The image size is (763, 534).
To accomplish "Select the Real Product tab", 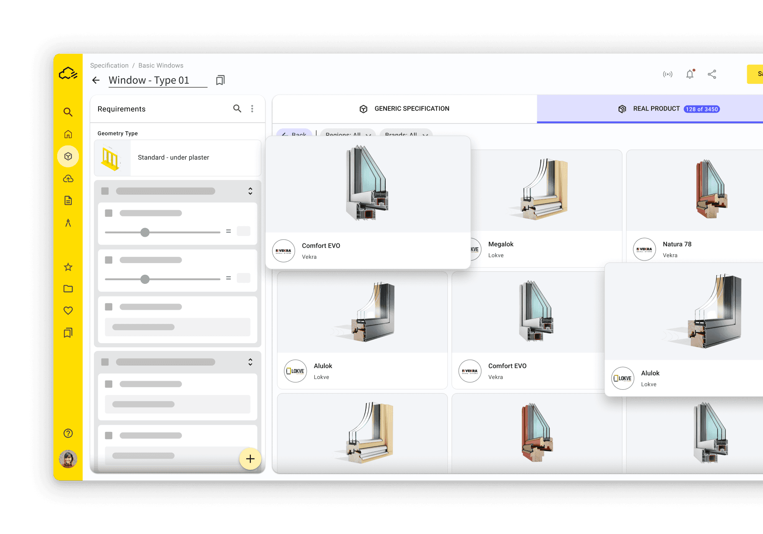I will pos(656,109).
